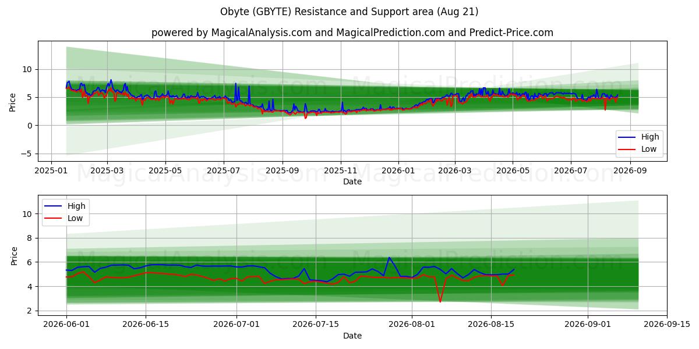This screenshot has height=349, width=699.
Task: Click the '2025-09' tick label on top chart
Action: tap(283, 171)
